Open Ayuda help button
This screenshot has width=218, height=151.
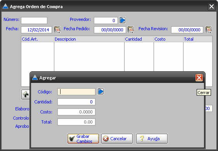(152, 139)
